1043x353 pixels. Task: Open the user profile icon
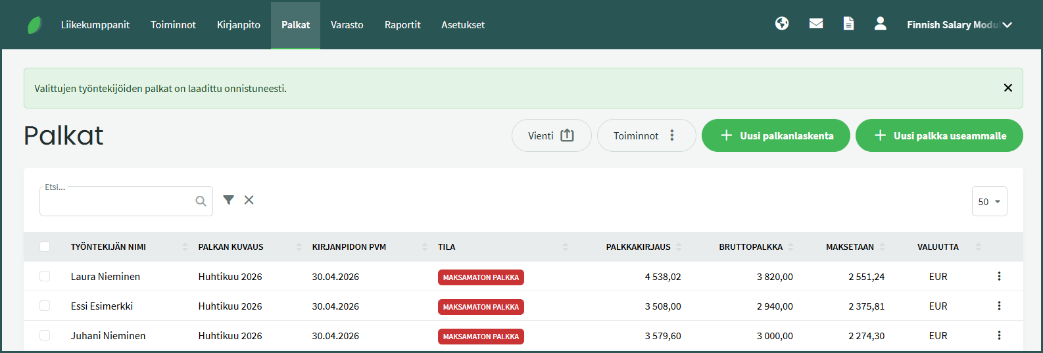[x=881, y=24]
